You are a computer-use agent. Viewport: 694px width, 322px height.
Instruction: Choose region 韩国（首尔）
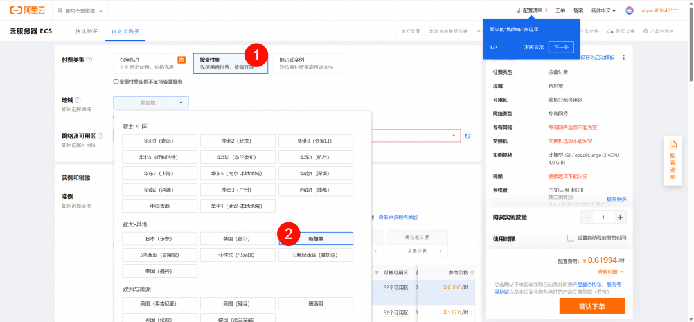click(238, 238)
